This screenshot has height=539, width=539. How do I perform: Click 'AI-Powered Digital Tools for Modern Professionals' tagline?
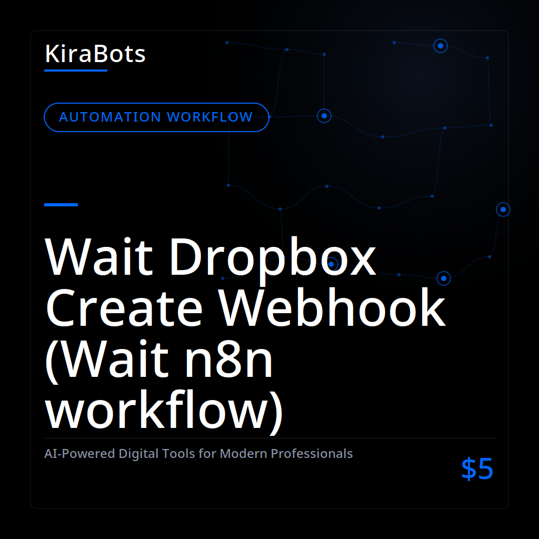198,453
